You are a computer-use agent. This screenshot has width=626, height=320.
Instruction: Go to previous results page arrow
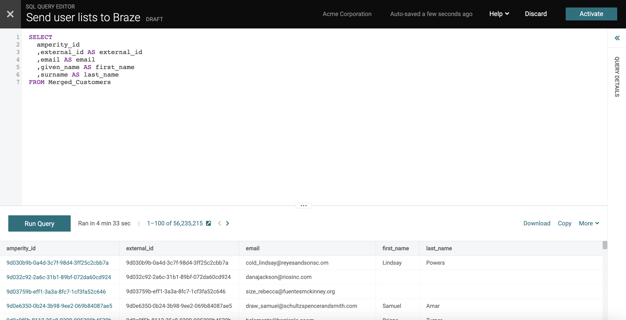point(220,223)
